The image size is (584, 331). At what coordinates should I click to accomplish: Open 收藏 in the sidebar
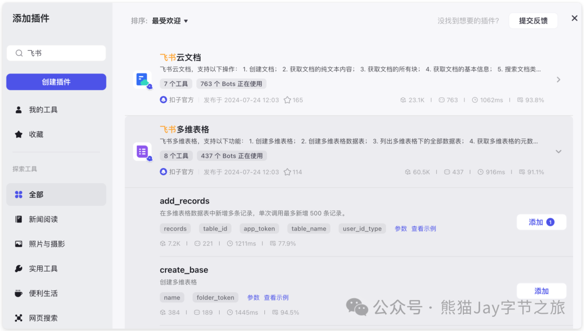pyautogui.click(x=56, y=134)
